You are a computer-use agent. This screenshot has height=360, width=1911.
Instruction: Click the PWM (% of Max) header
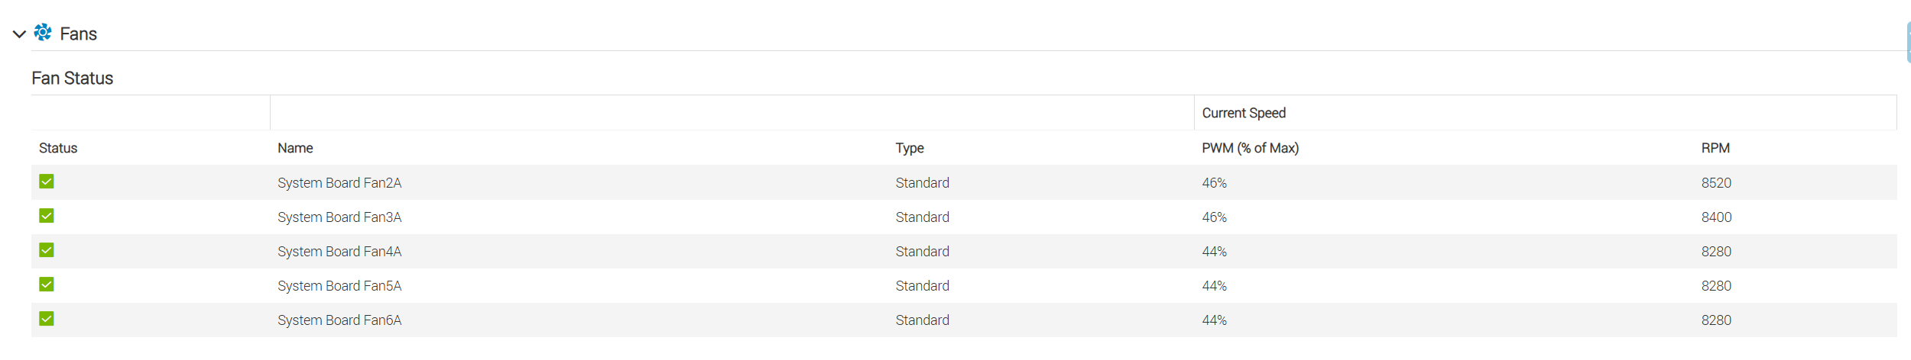click(x=1250, y=148)
